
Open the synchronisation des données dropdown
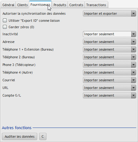109,13
